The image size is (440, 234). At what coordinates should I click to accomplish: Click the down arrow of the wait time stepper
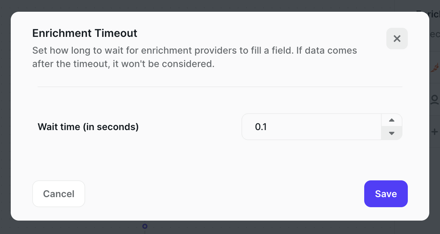coord(391,133)
